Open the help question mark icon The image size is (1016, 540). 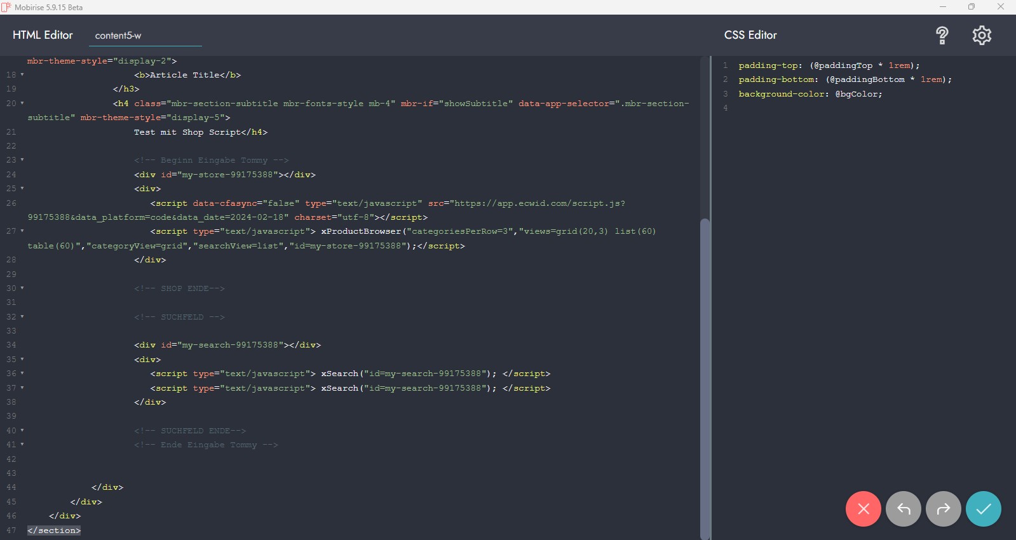(942, 35)
